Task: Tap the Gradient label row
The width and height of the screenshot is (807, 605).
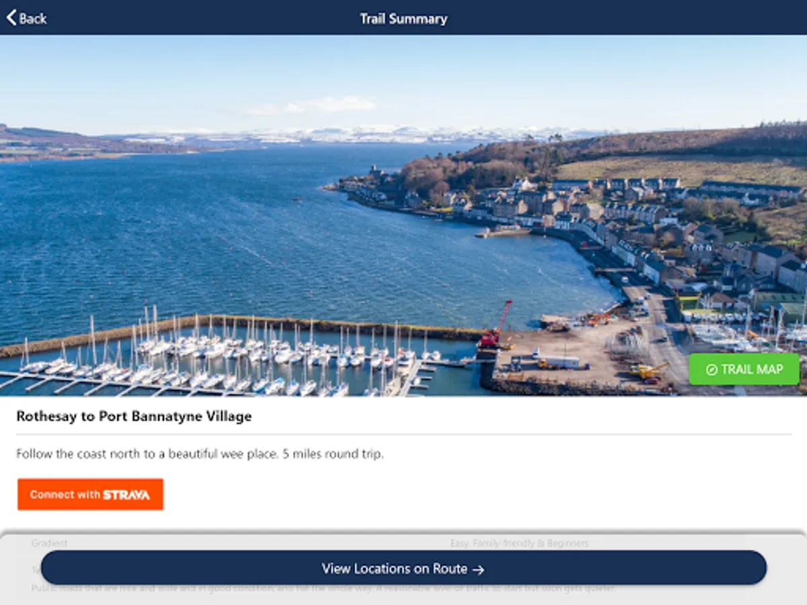Action: tap(50, 542)
